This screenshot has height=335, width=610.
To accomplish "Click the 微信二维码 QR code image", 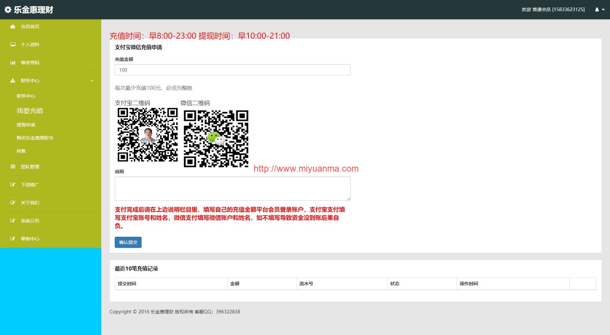I will [x=216, y=139].
